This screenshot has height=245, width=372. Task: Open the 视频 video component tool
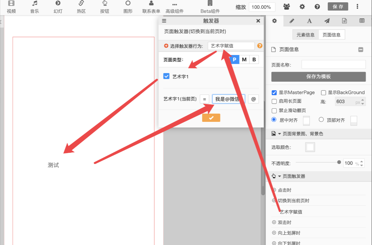coord(11,7)
